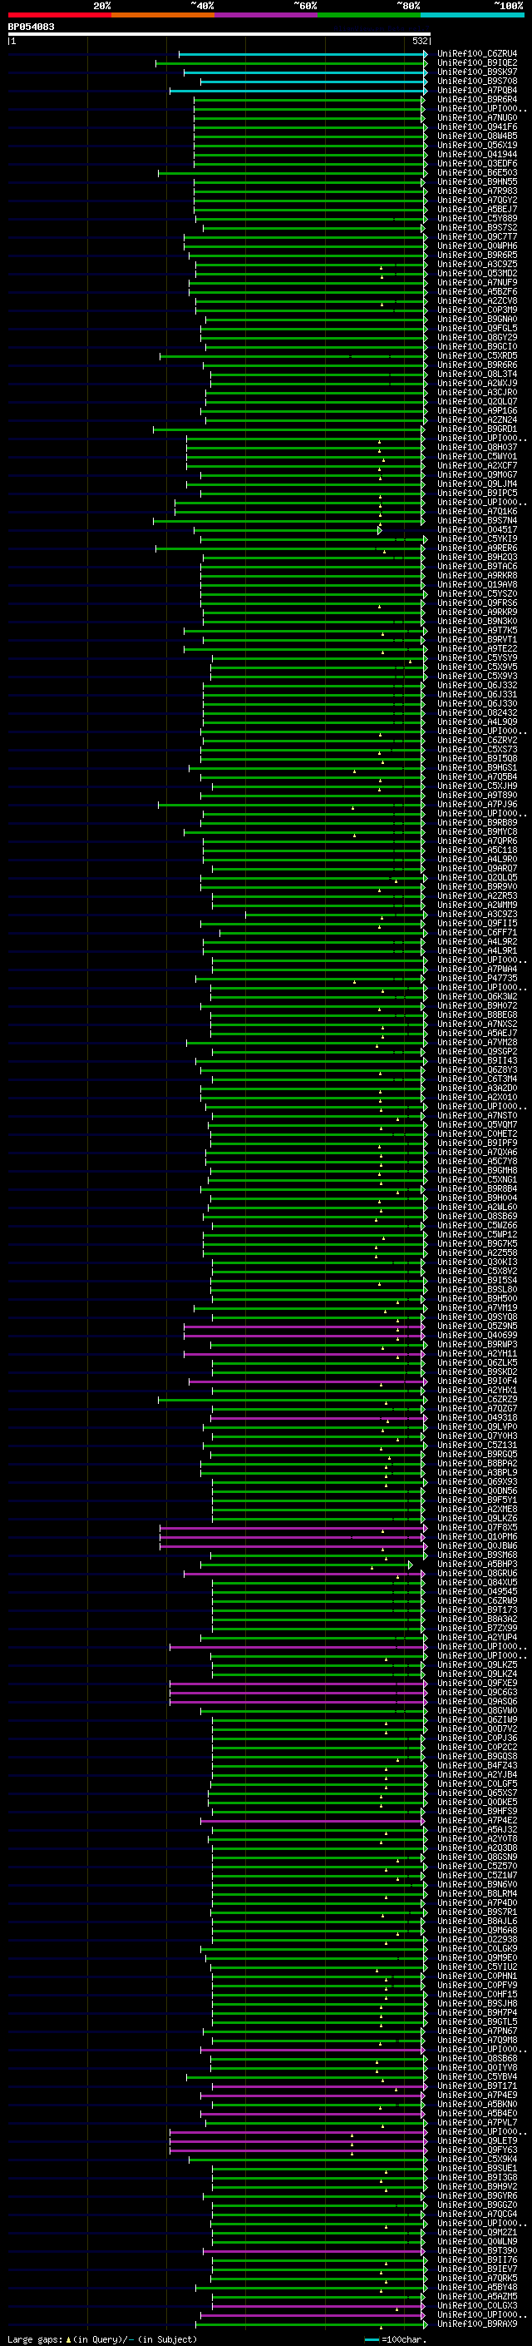Open hit UniRef100_B9HN55
This screenshot has width=532, height=2346.
coord(477,182)
